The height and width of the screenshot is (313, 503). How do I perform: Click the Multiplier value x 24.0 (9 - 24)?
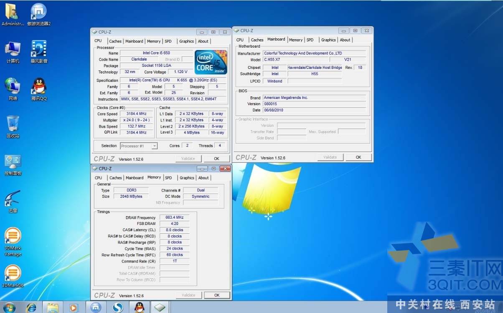(137, 120)
